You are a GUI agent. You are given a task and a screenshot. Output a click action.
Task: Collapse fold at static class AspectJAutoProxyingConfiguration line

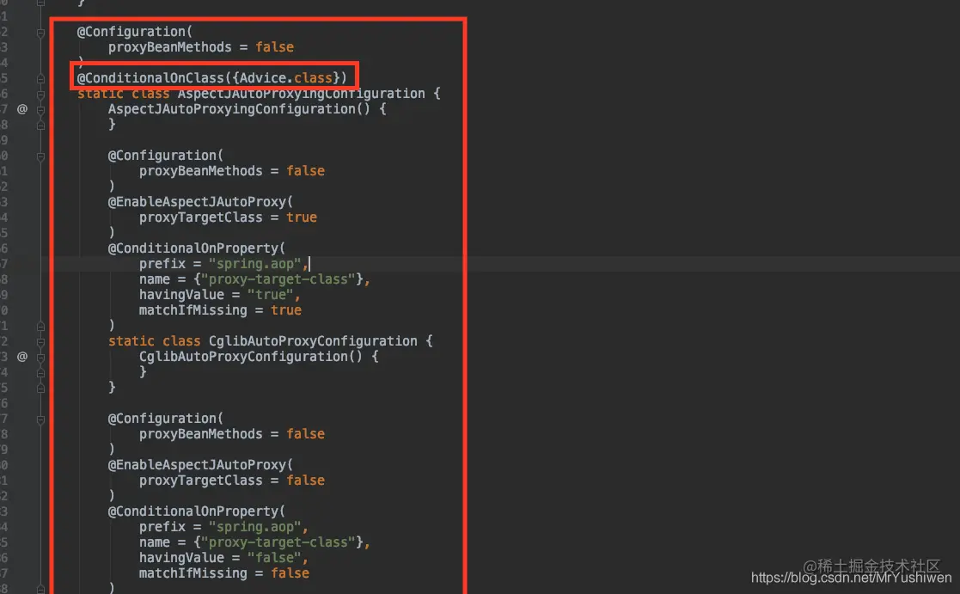(x=40, y=95)
